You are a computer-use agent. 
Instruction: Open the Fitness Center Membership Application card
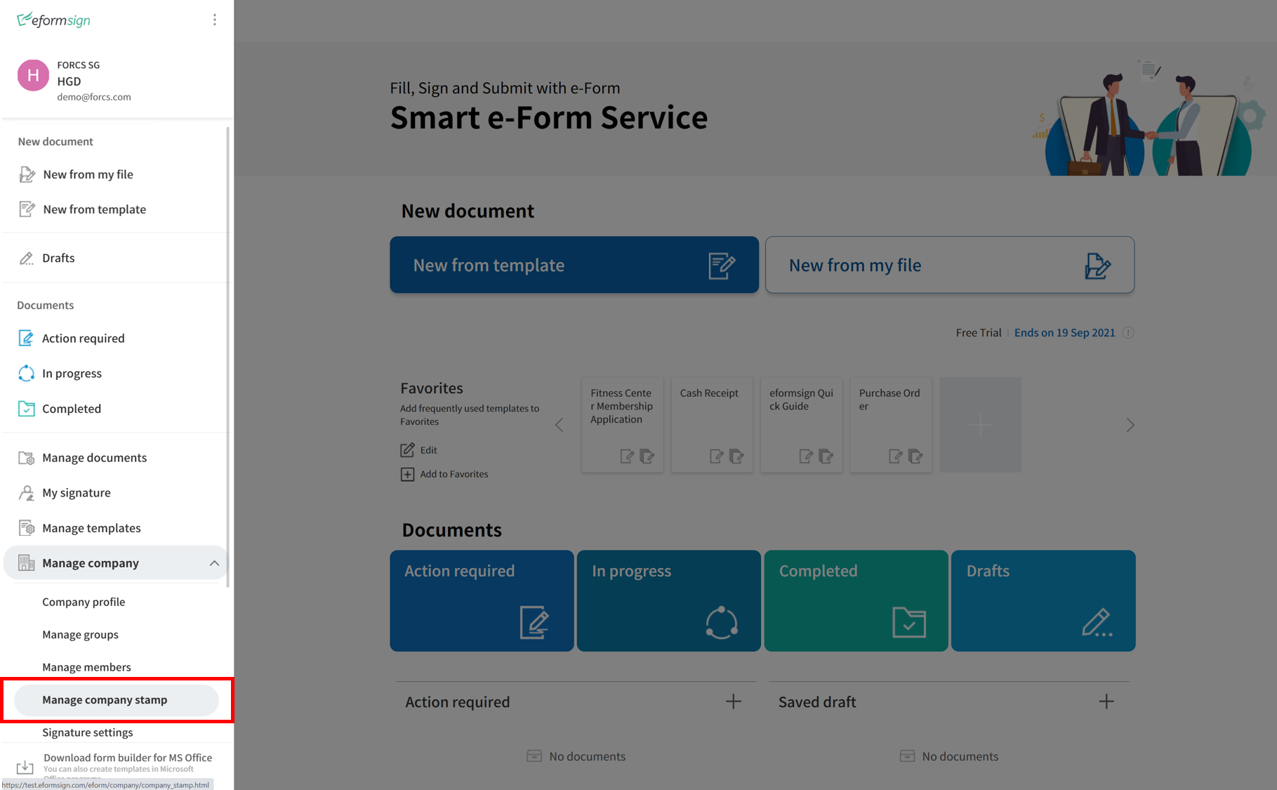pyautogui.click(x=623, y=425)
